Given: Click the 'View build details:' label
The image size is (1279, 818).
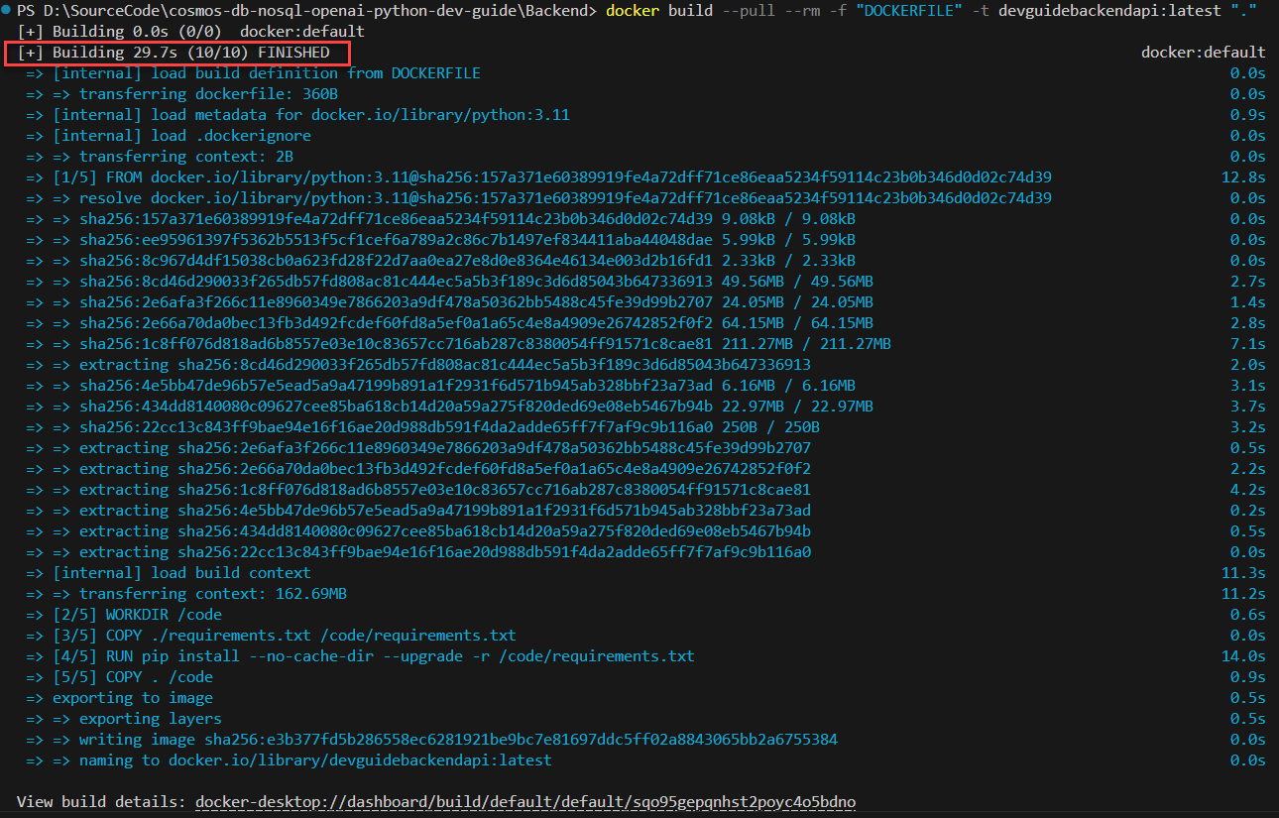Looking at the screenshot, I should (101, 801).
